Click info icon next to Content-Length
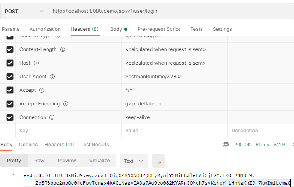This screenshot has height=187, width=294. coord(63,49)
